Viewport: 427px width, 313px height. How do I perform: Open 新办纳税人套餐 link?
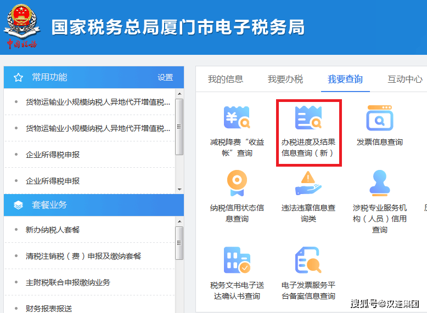click(x=53, y=230)
